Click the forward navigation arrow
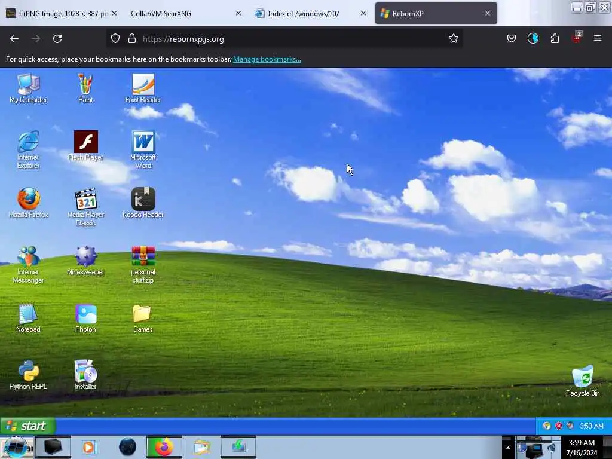This screenshot has width=612, height=459. 36,39
